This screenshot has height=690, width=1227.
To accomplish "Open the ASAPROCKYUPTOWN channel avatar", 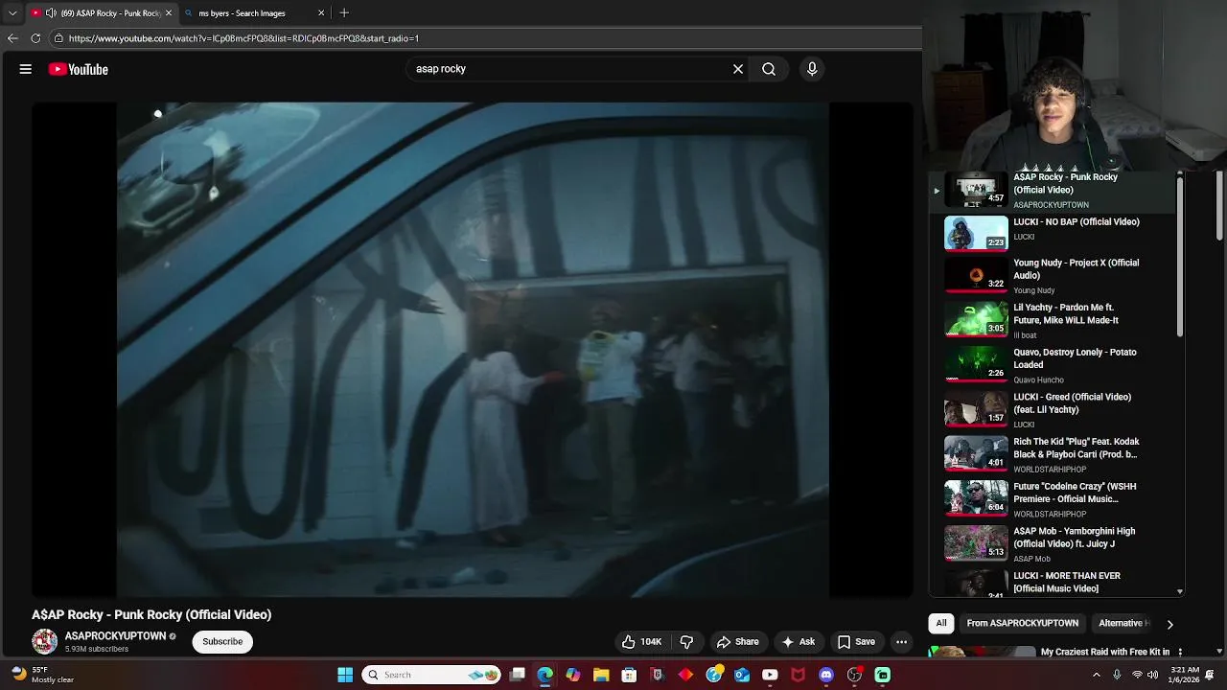I will (45, 642).
